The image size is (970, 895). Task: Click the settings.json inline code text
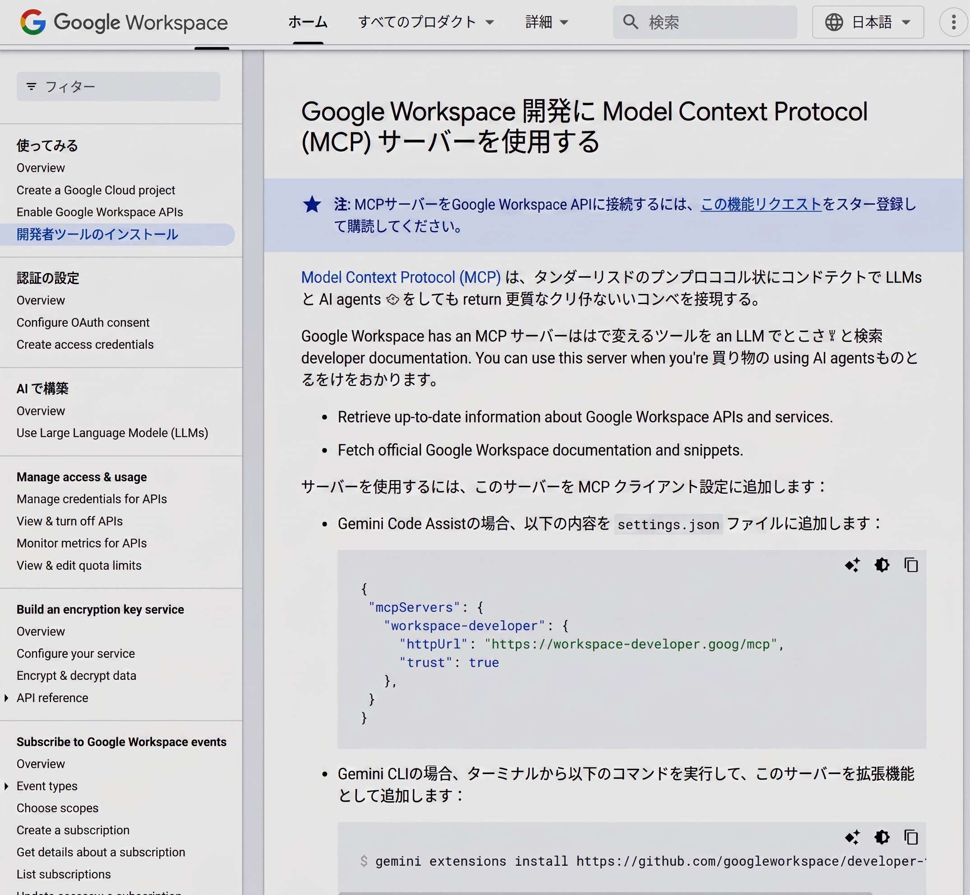coord(668,525)
